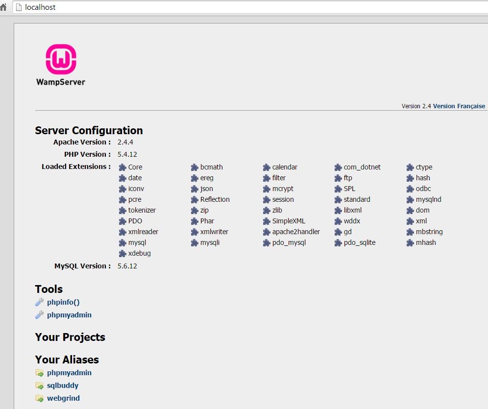Click the Your Projects heading
The height and width of the screenshot is (409, 488).
[x=70, y=337]
